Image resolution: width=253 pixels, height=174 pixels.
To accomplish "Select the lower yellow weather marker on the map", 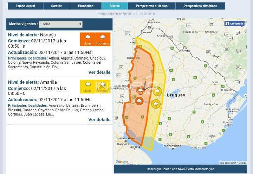I will point(155,104).
